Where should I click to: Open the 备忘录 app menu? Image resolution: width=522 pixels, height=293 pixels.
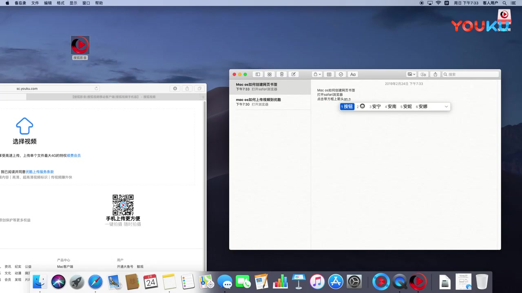20,3
